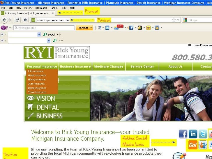
Task: Click the hikers hero photo
Action: click(151, 98)
